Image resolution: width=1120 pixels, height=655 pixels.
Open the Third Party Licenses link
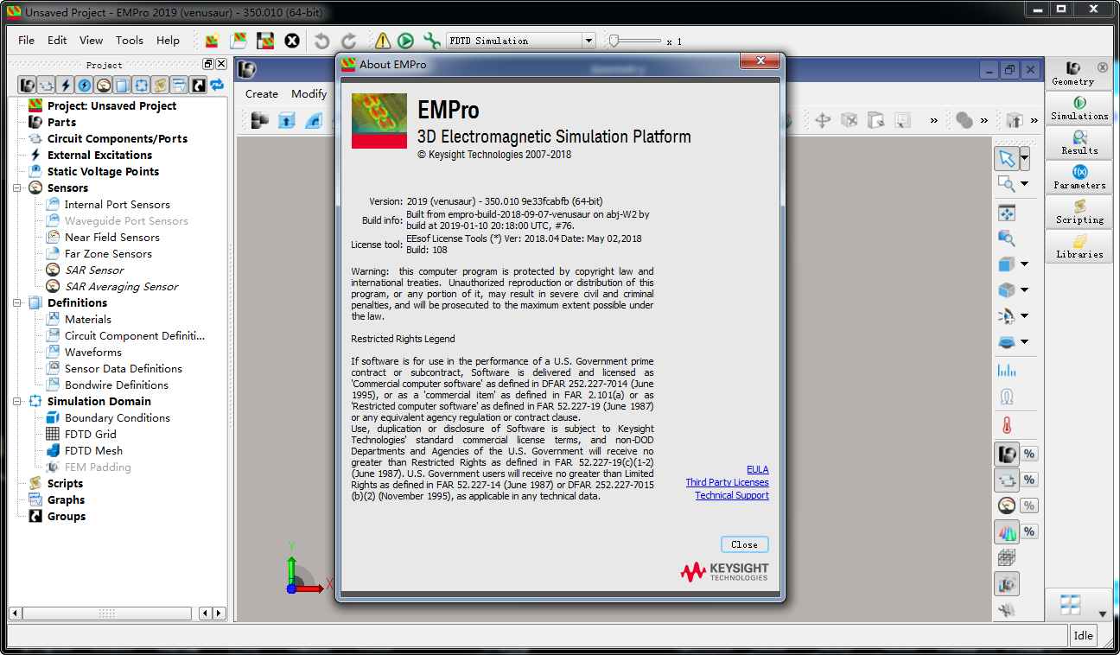coord(727,482)
